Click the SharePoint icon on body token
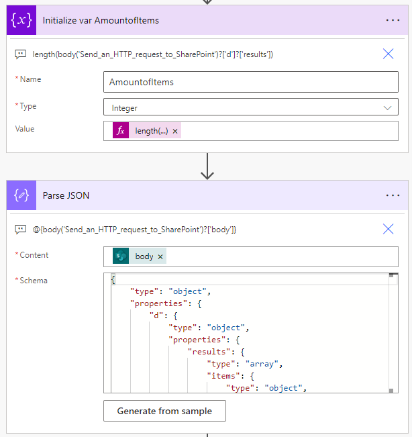The image size is (412, 437). 121,256
